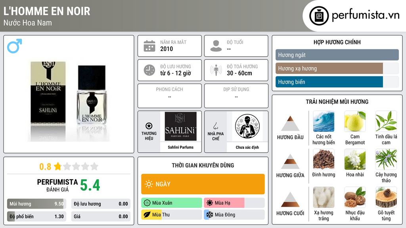Click the Hương cuối pyramid icon
The height and width of the screenshot is (228, 406).
(x=290, y=199)
